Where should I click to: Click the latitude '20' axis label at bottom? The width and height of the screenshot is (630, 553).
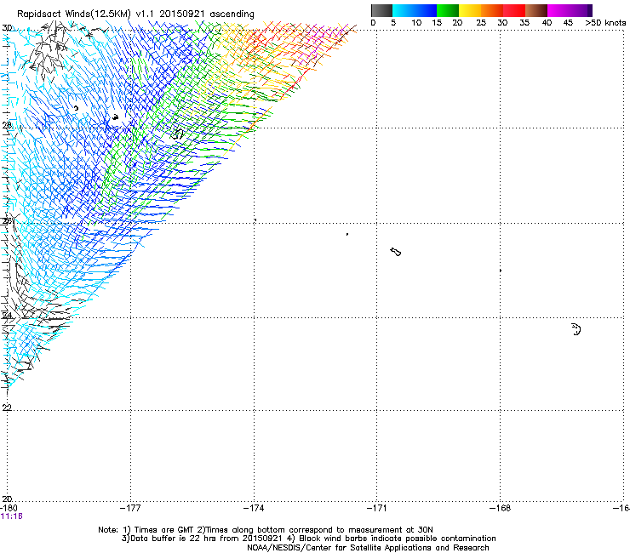click(x=7, y=499)
